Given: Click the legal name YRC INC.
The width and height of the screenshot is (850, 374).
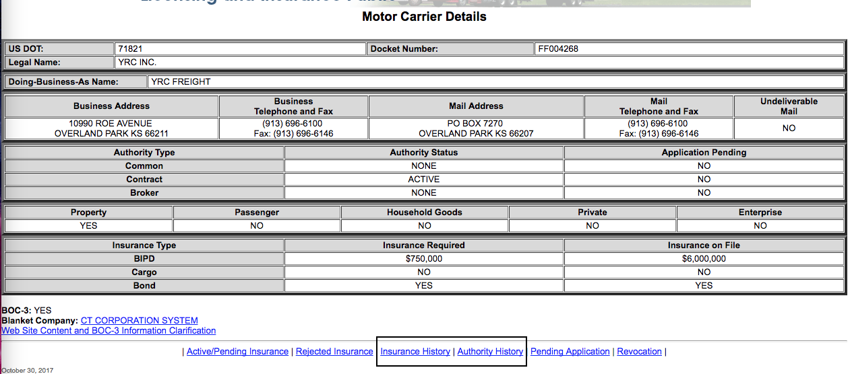Looking at the screenshot, I should [137, 63].
